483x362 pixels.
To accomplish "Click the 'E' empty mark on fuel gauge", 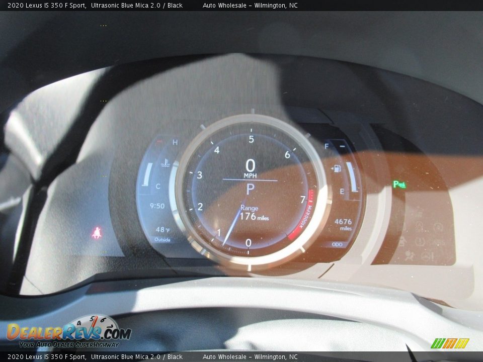I will 342,192.
